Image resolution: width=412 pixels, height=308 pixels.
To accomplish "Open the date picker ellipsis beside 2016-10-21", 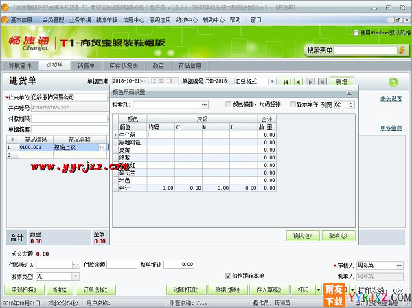I will click(x=144, y=80).
